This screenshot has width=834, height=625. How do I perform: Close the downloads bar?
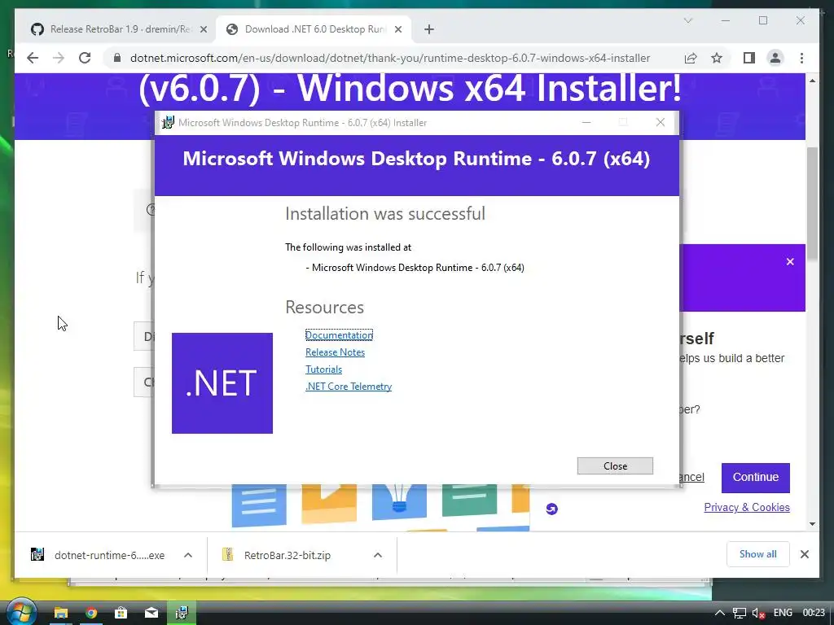coord(804,554)
